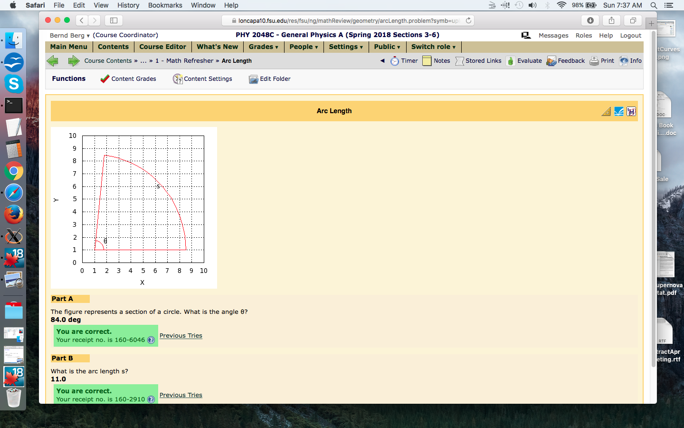Expand the collapsed breadcrumb ellipsis

click(x=143, y=61)
